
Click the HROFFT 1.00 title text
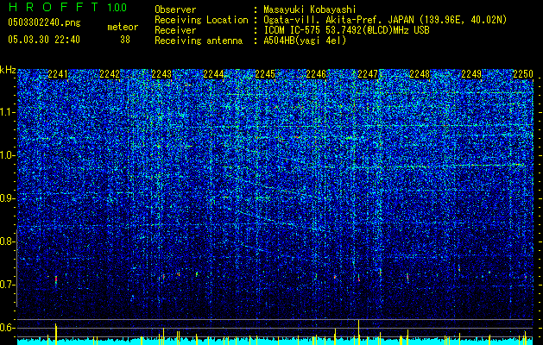(67, 7)
